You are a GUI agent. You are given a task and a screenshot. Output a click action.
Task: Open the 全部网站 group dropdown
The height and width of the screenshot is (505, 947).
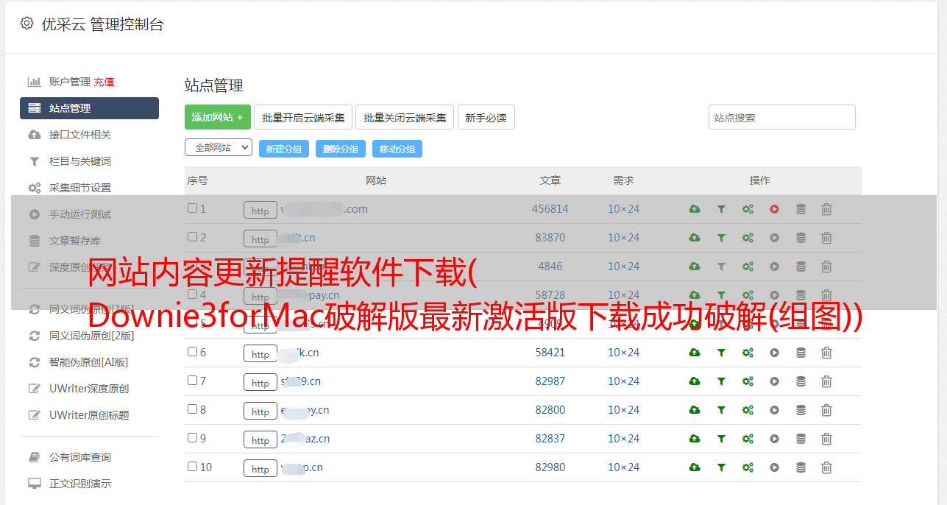coord(219,148)
